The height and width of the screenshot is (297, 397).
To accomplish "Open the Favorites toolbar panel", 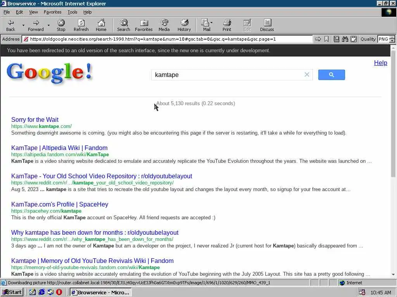I will 143,25.
